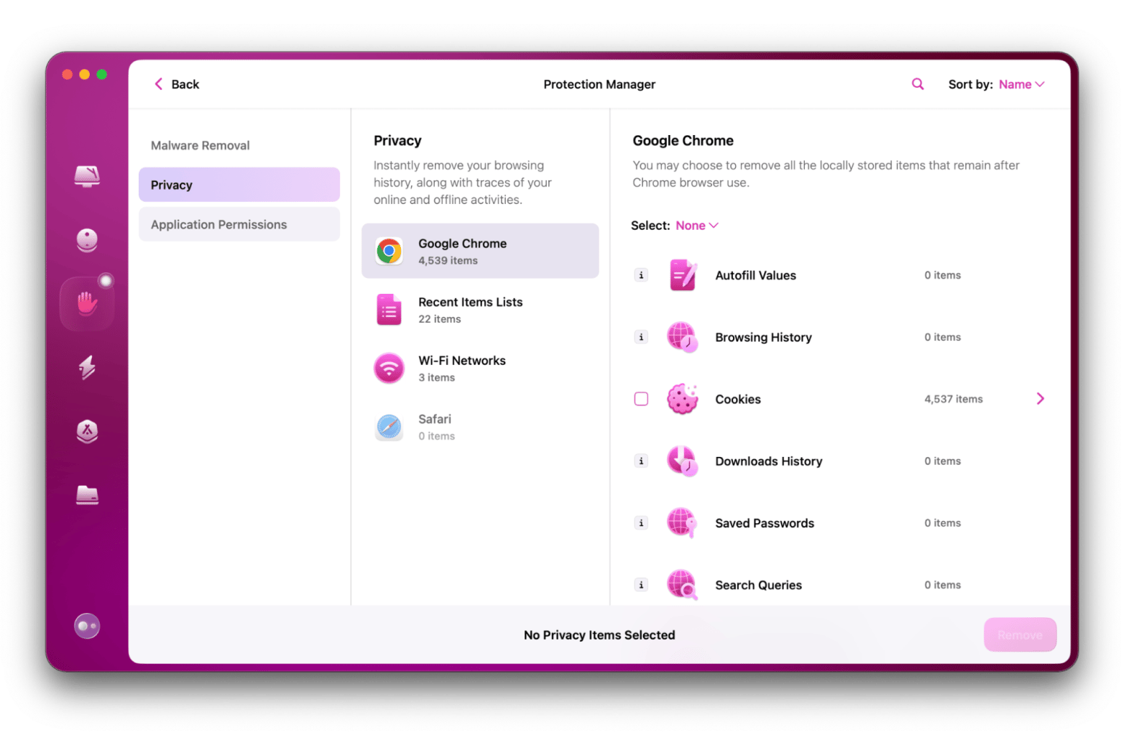Image resolution: width=1121 pixels, height=743 pixels.
Task: Expand the Cookies row chevron
Action: point(1040,399)
